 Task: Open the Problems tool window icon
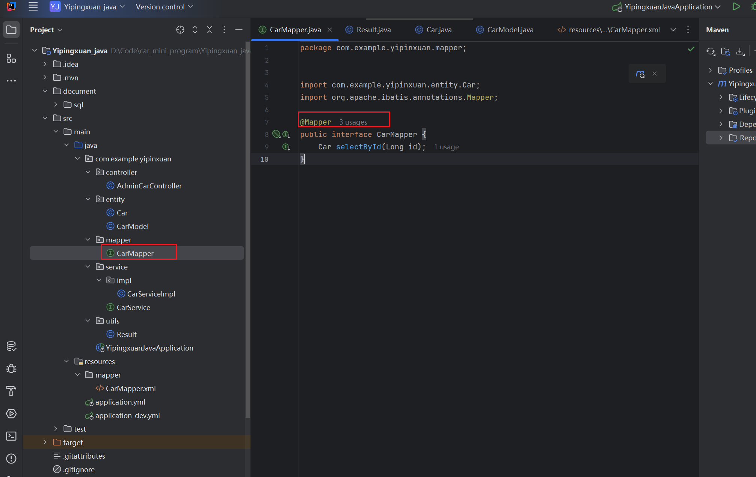coord(11,459)
